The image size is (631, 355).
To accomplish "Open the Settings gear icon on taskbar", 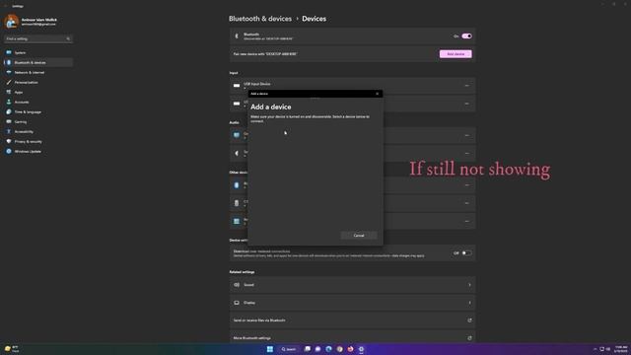I will (x=362, y=349).
